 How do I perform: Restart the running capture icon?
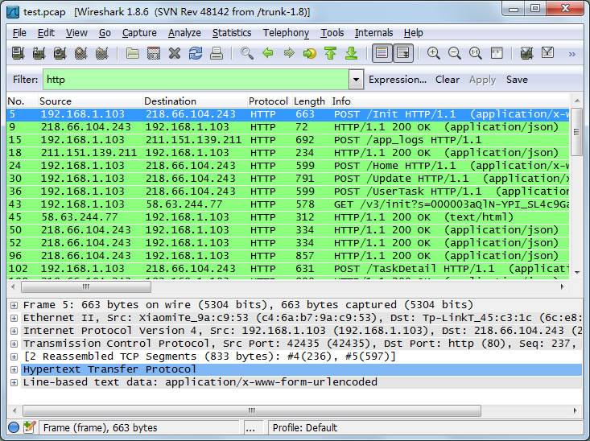coord(101,53)
